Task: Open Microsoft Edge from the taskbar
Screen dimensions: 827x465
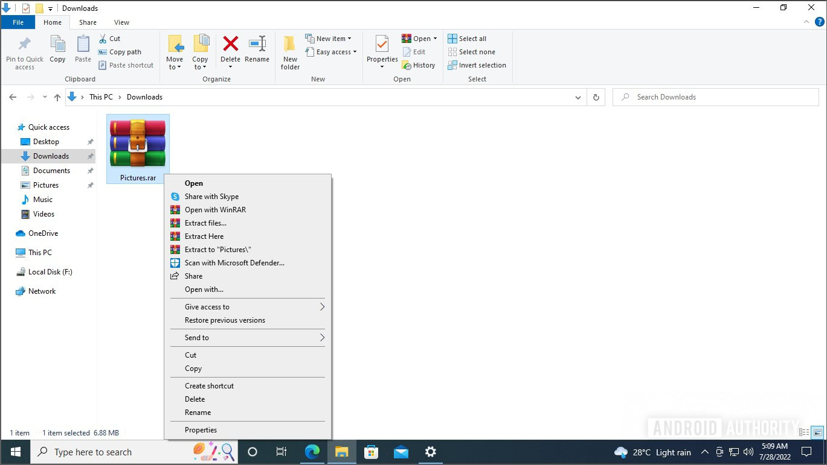Action: 312,452
